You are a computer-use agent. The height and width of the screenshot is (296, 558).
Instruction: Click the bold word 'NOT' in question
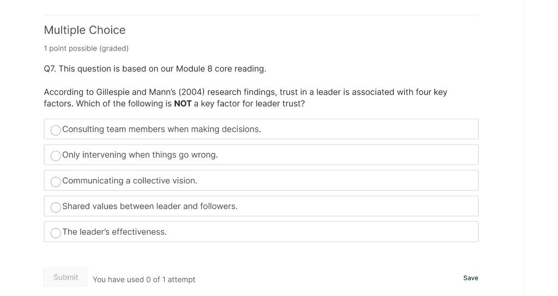[x=183, y=104]
